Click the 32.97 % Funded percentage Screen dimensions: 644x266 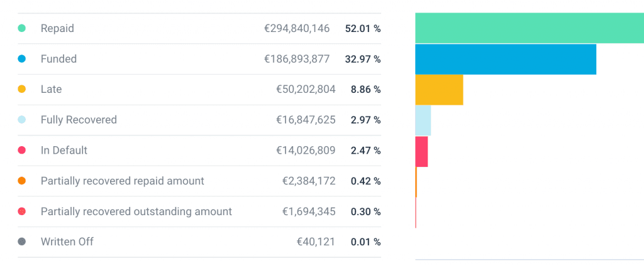pyautogui.click(x=363, y=59)
